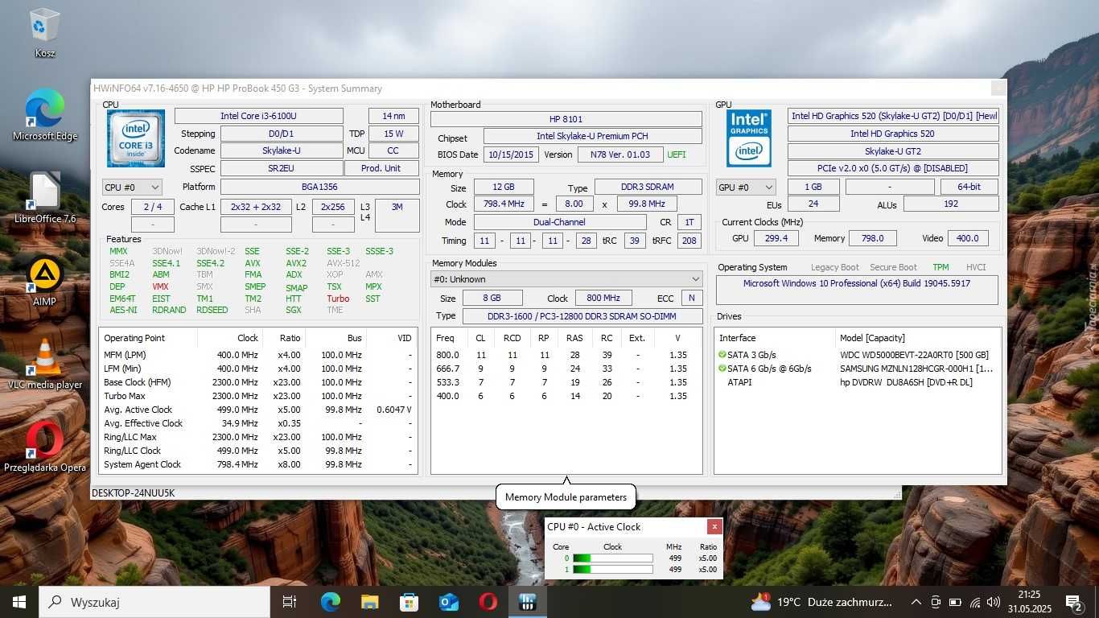Click the Intel Graphics GPU logo

coord(749,138)
